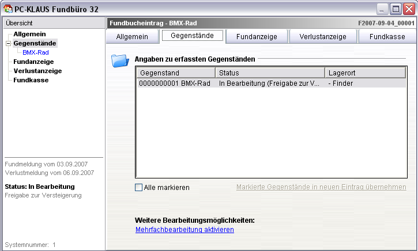Screen dimensions: 418x251
Task: Check the 'Alle markieren' checkbox
Action: click(x=138, y=187)
